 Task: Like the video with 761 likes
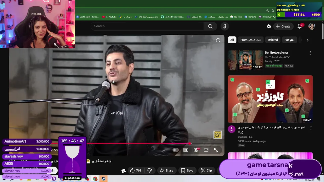click(x=136, y=171)
